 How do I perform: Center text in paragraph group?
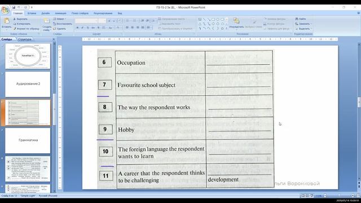click(133, 28)
